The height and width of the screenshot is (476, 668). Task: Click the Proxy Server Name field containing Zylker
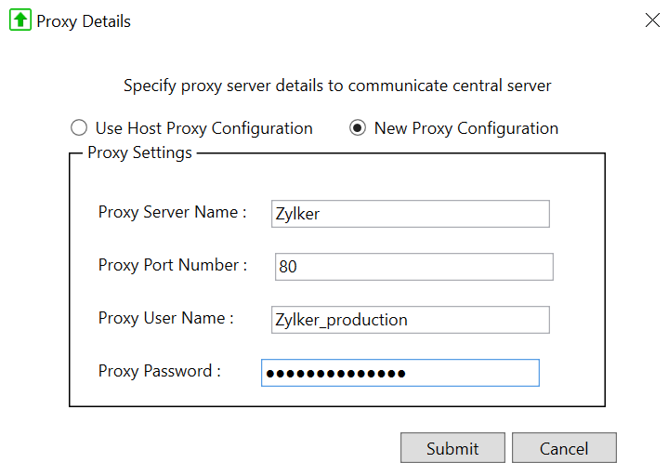pyautogui.click(x=410, y=214)
